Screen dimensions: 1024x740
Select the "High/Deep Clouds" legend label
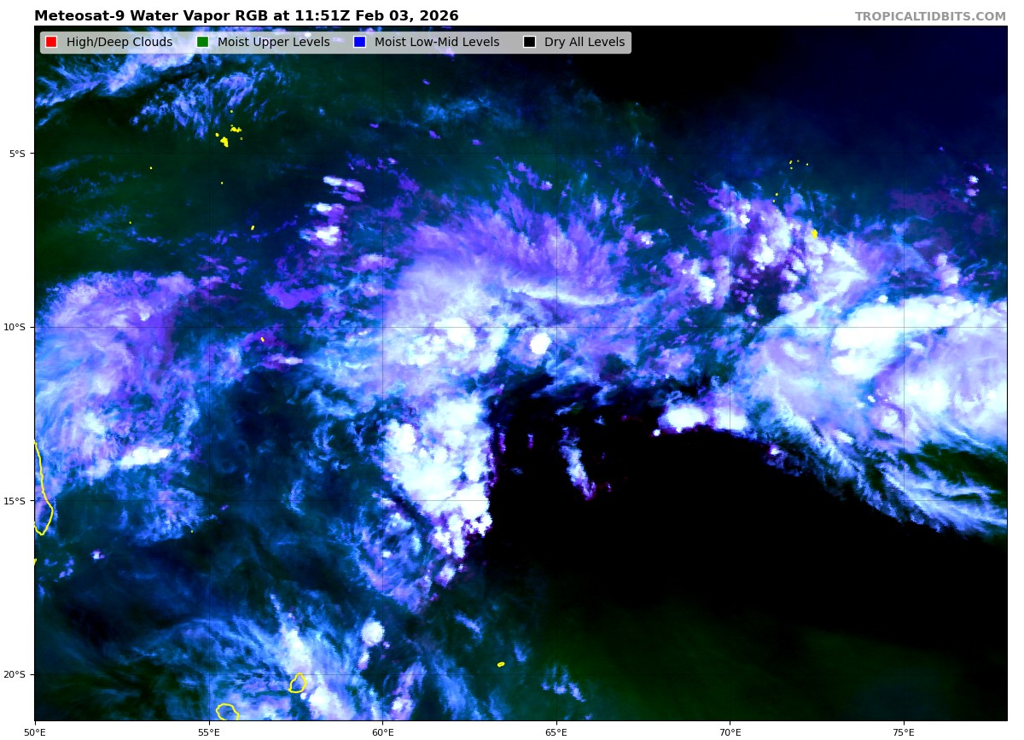coord(119,43)
